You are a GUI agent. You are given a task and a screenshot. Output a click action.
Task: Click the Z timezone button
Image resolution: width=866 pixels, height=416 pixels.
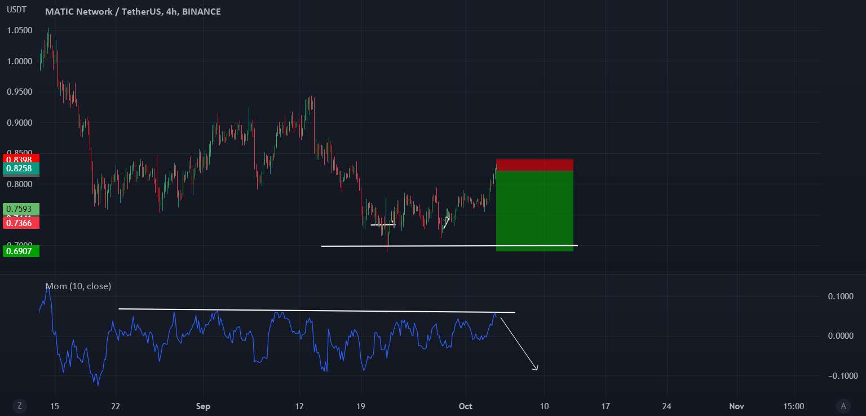click(20, 405)
